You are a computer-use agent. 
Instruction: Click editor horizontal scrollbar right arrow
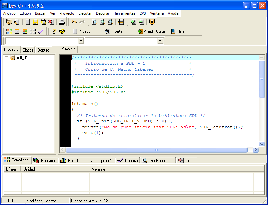click(256, 150)
